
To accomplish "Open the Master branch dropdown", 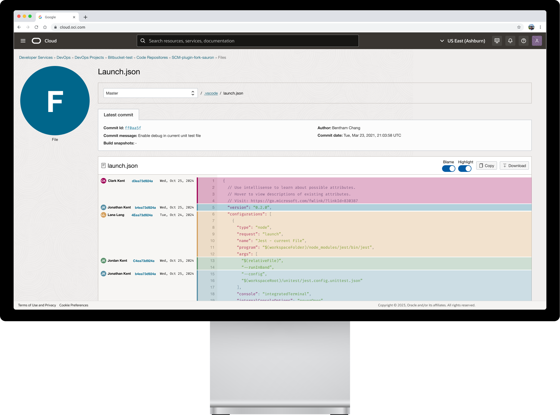I will point(150,93).
